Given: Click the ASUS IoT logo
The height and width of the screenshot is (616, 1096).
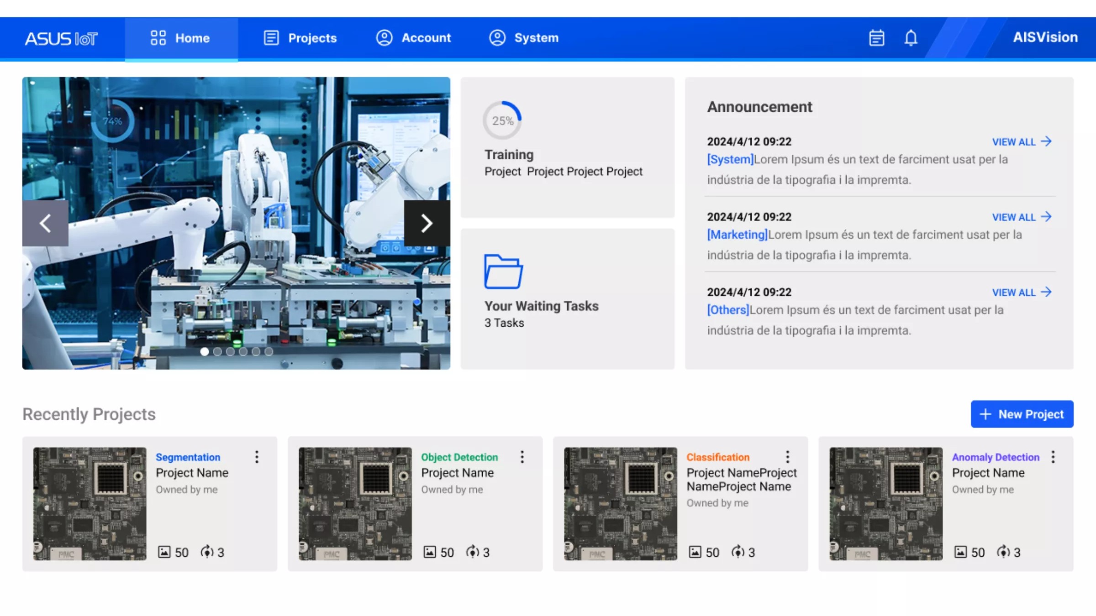Looking at the screenshot, I should pos(61,39).
